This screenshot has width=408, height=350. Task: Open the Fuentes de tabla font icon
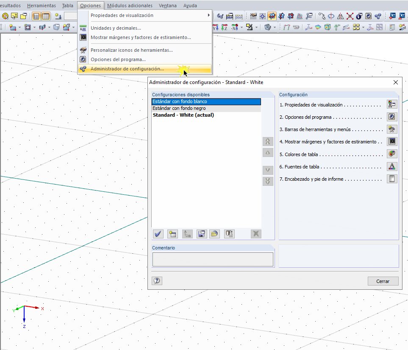pyautogui.click(x=392, y=166)
